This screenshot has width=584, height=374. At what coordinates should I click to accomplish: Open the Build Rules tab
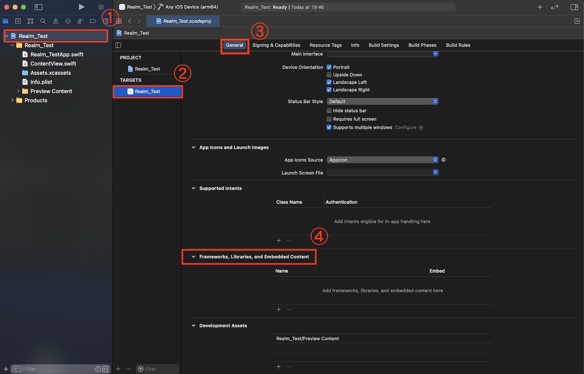458,45
